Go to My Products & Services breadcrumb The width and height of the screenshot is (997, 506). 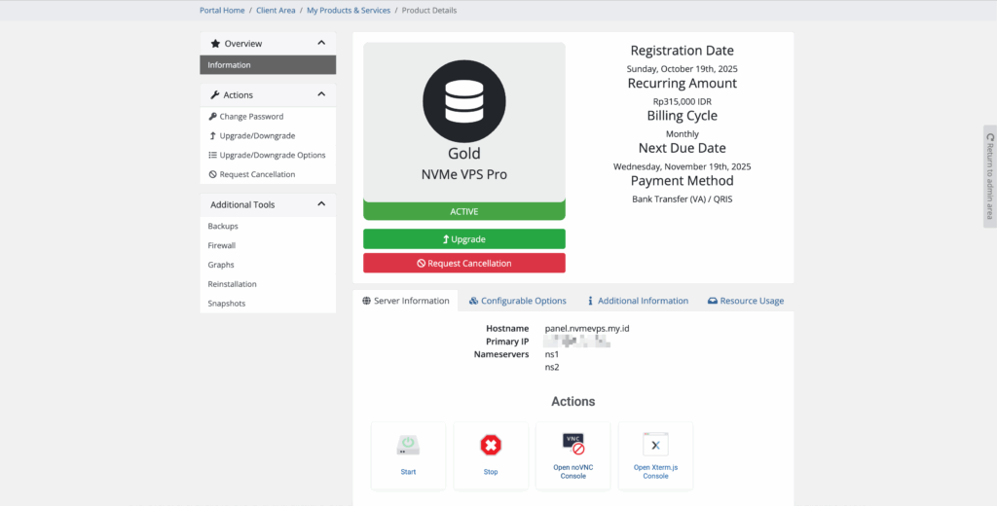point(349,11)
